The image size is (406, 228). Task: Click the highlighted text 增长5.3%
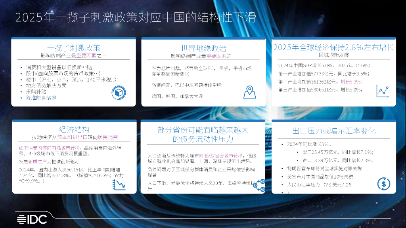[x=352, y=82]
